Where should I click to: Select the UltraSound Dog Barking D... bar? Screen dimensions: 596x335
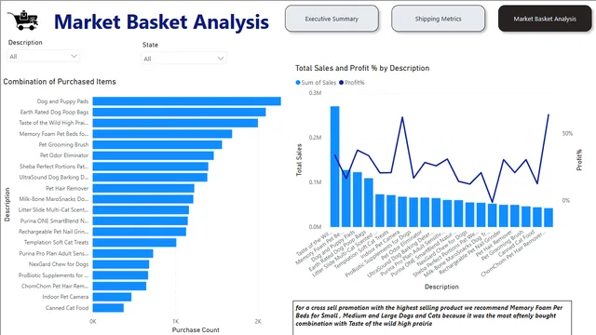150,178
